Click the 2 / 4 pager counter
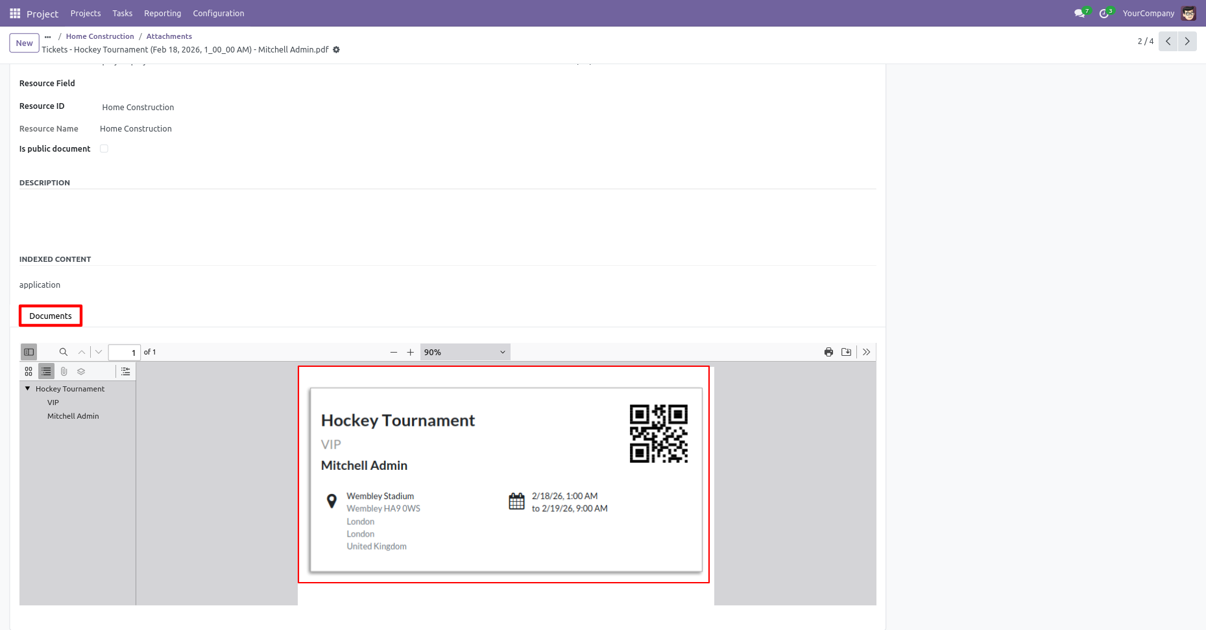1206x630 pixels. click(x=1145, y=41)
